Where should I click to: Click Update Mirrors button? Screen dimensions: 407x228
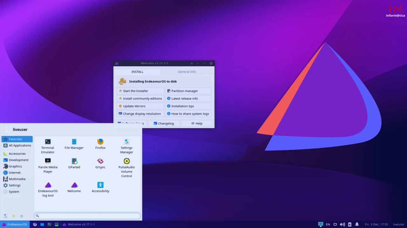[140, 106]
